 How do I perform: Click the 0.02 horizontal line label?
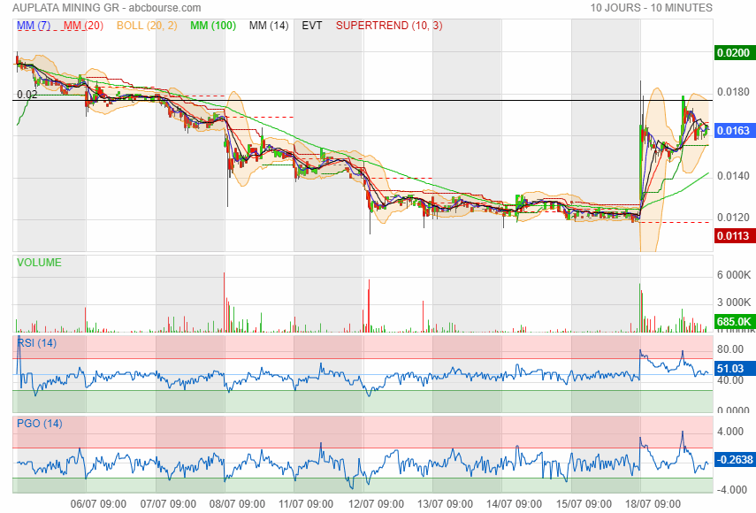tap(27, 95)
